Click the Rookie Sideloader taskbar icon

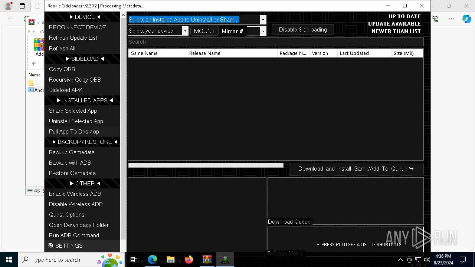225,260
